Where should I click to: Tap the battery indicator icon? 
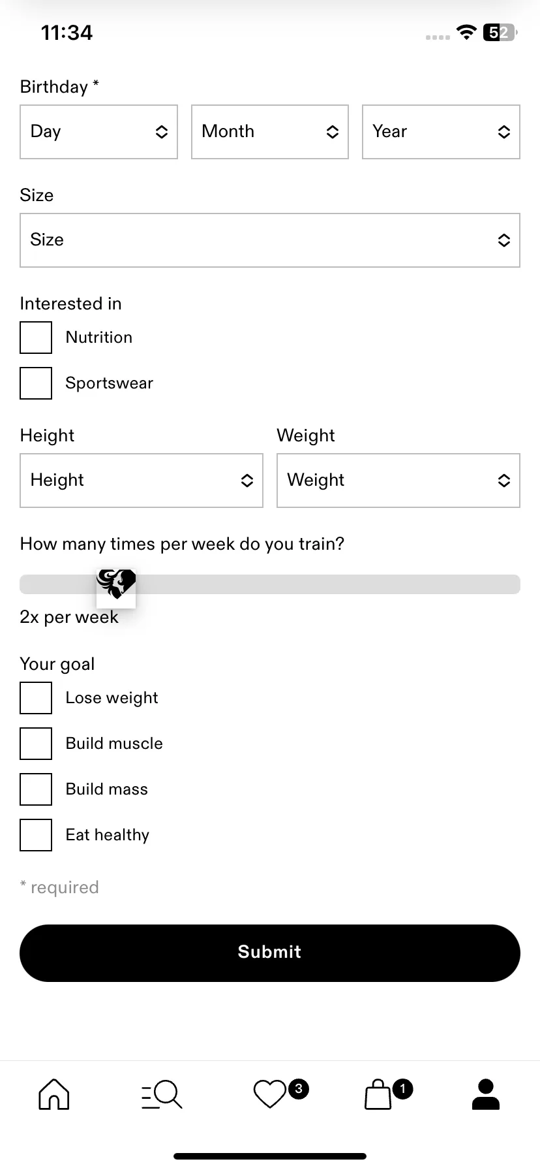click(500, 33)
